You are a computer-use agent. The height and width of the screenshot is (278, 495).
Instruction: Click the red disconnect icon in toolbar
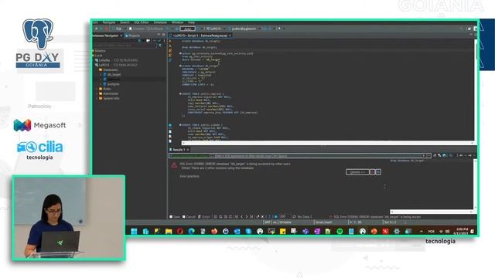coord(107,29)
